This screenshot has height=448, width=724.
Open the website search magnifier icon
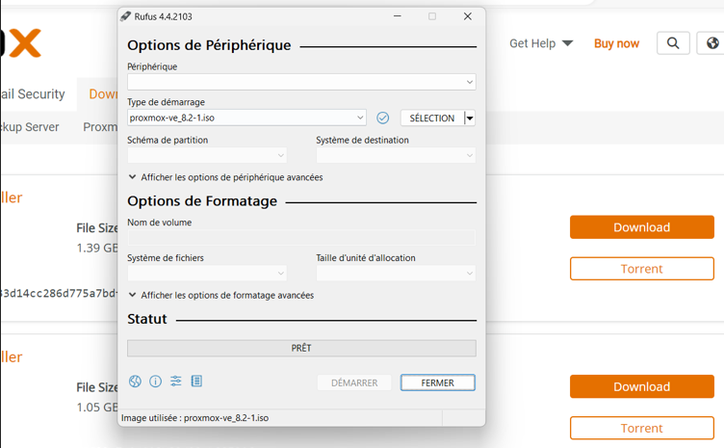pos(673,43)
